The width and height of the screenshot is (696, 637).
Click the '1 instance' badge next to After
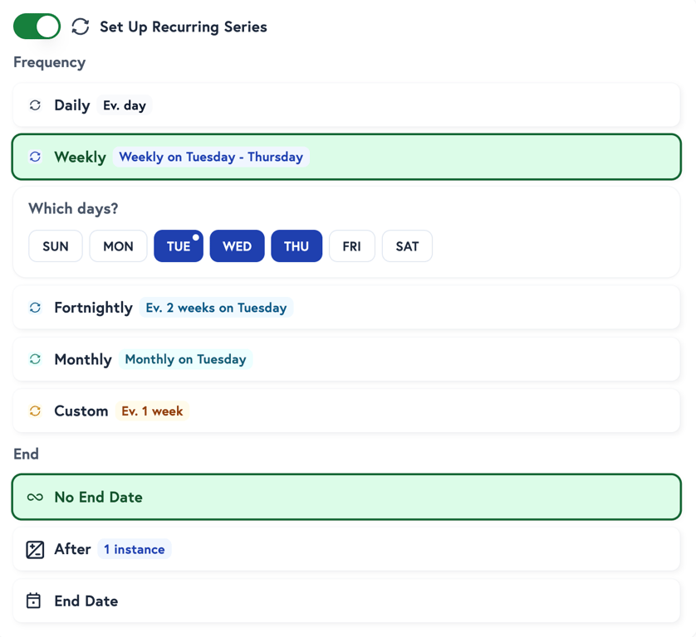tap(134, 549)
